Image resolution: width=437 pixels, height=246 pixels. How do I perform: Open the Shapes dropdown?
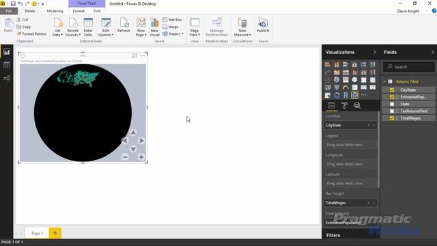coord(173,34)
